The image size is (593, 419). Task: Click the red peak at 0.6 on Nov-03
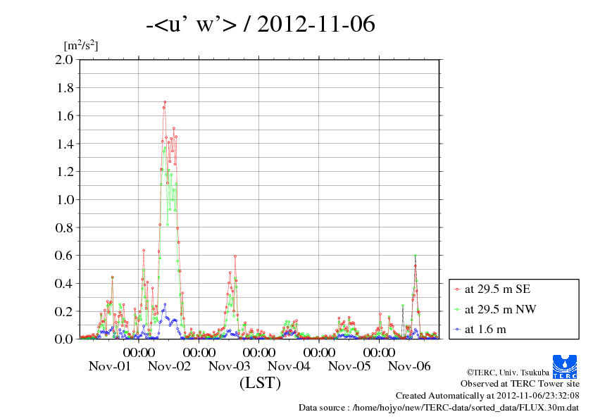235,256
